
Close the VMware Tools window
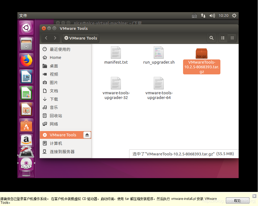(44, 28)
